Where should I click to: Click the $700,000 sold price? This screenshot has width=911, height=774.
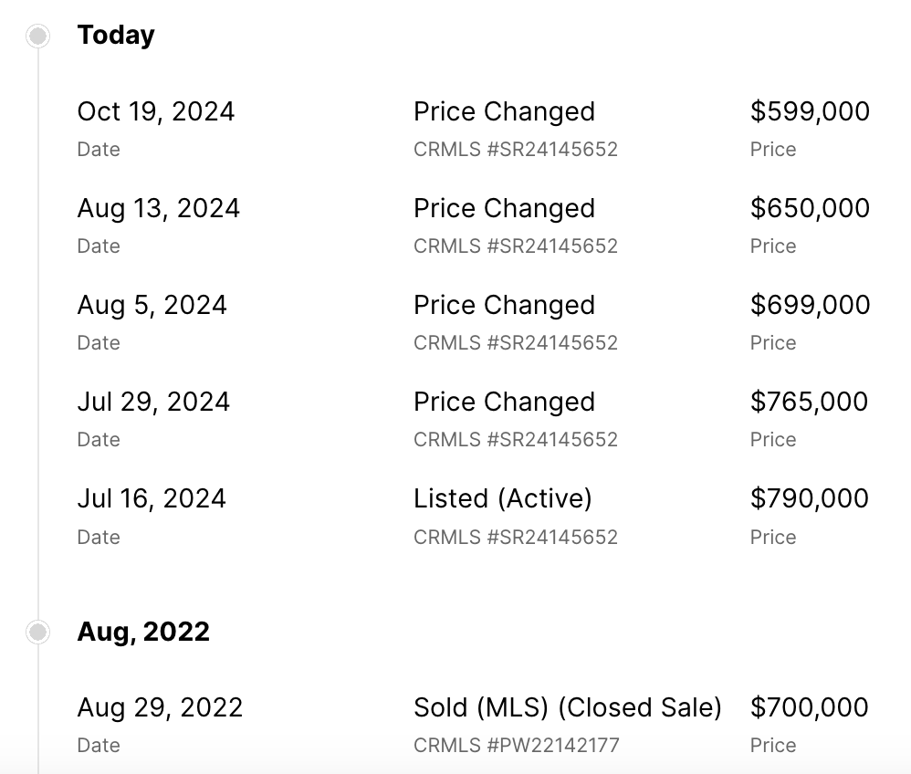[x=810, y=707]
